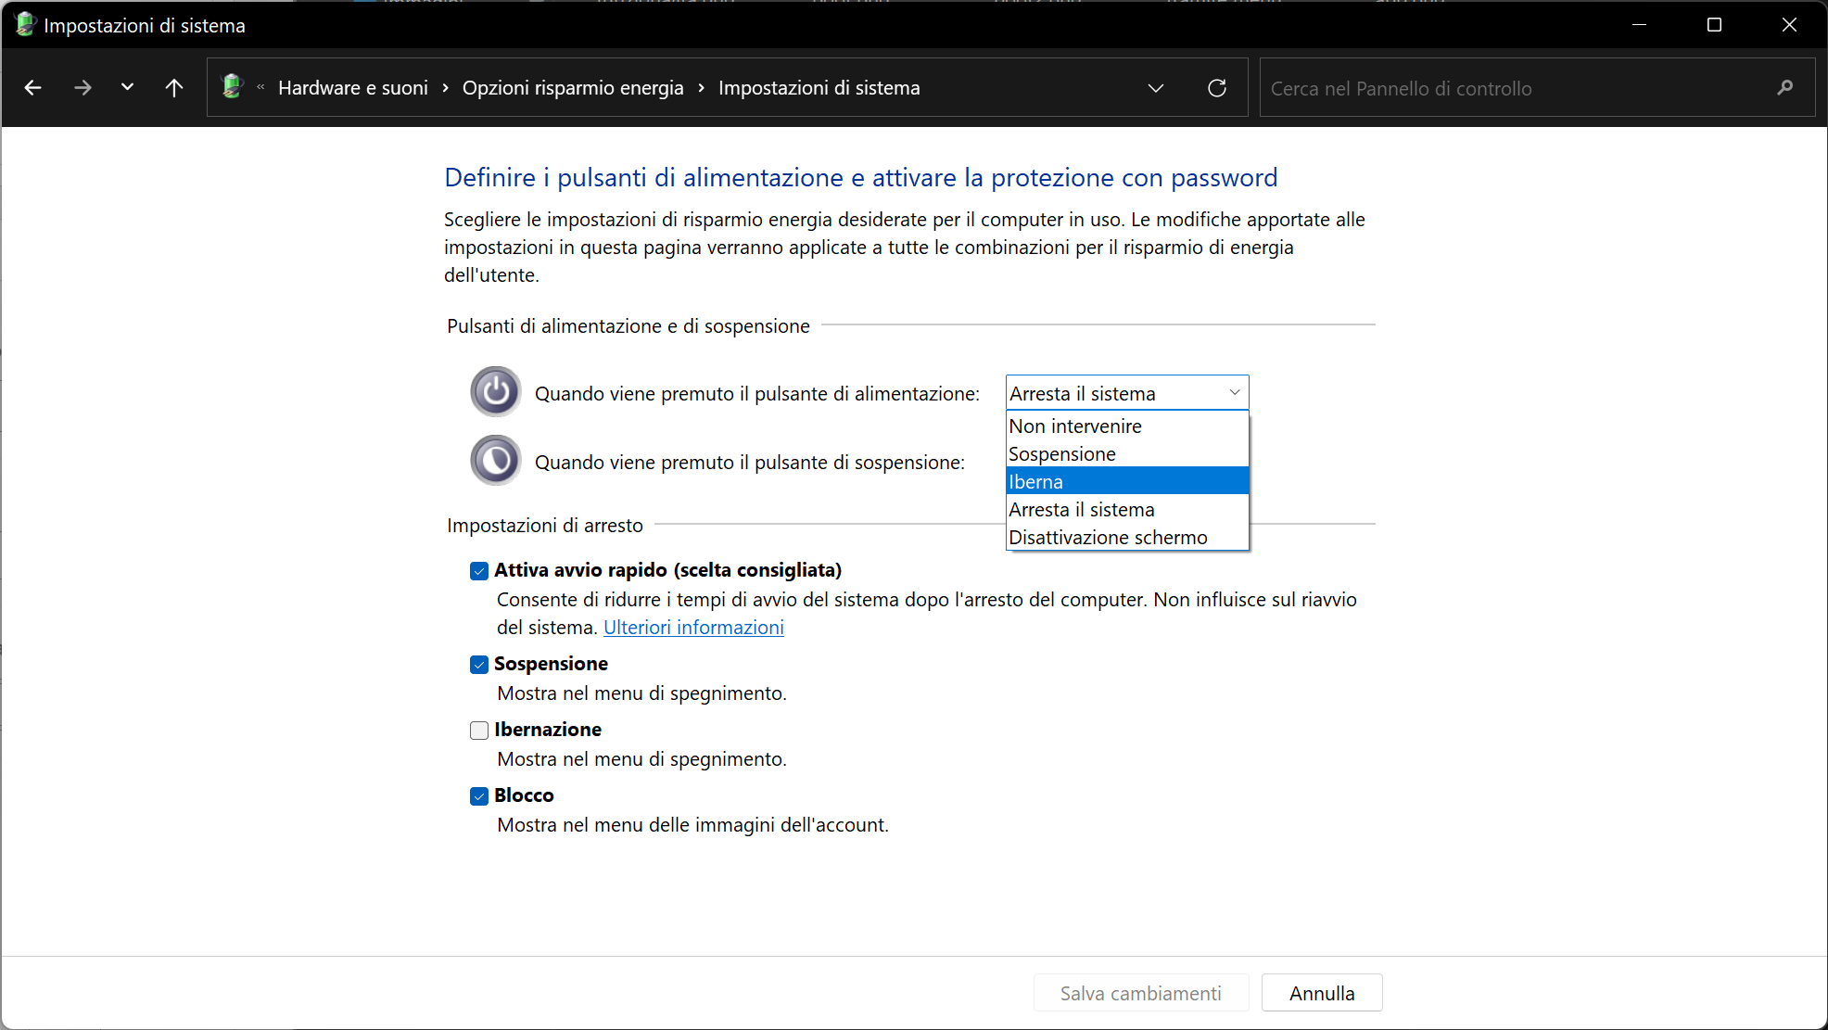Screen dimensions: 1828x1030
Task: Open the Opzioni risparmio energia breadcrumb
Action: click(x=573, y=88)
